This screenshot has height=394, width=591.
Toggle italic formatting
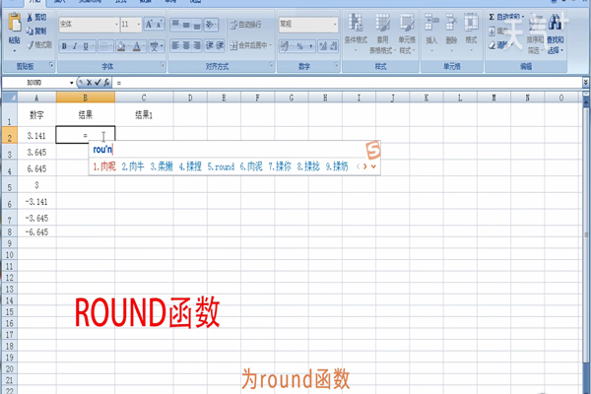(75, 46)
